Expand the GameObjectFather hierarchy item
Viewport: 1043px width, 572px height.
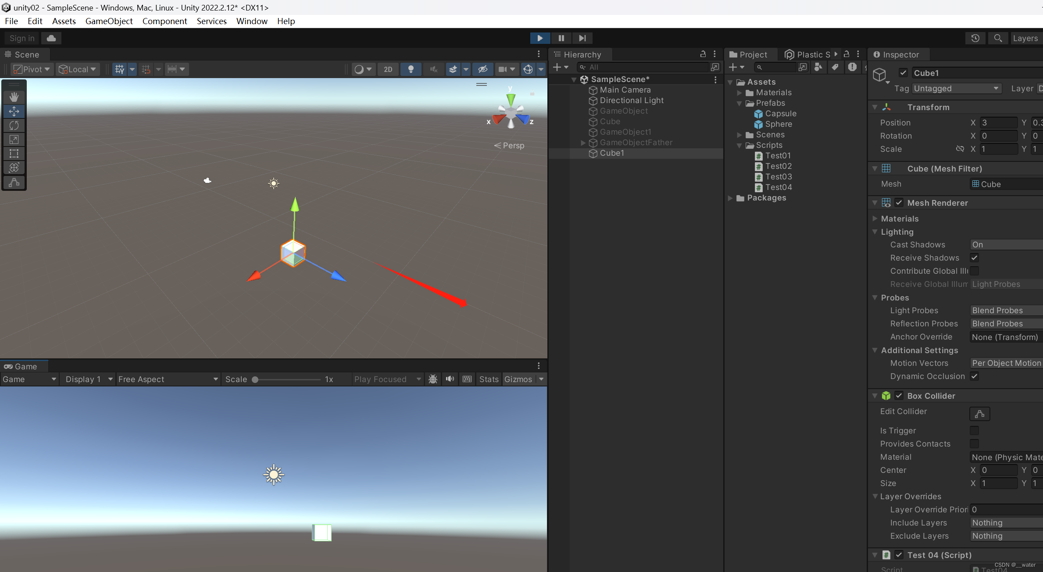pyautogui.click(x=583, y=143)
